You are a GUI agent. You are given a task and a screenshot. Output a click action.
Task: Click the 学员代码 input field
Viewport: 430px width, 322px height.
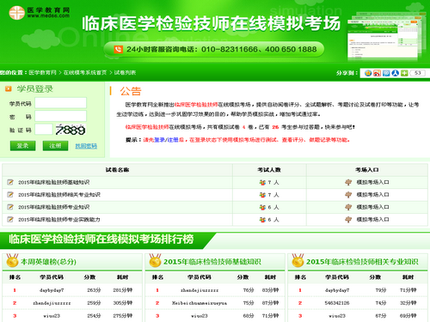click(x=60, y=103)
